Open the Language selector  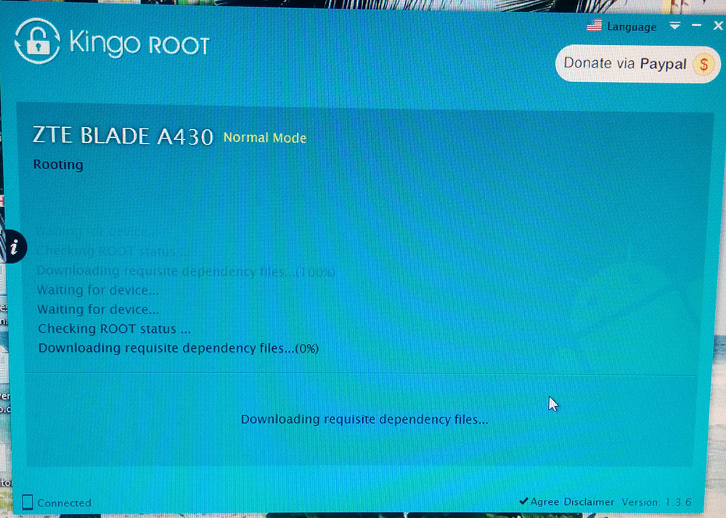(632, 27)
